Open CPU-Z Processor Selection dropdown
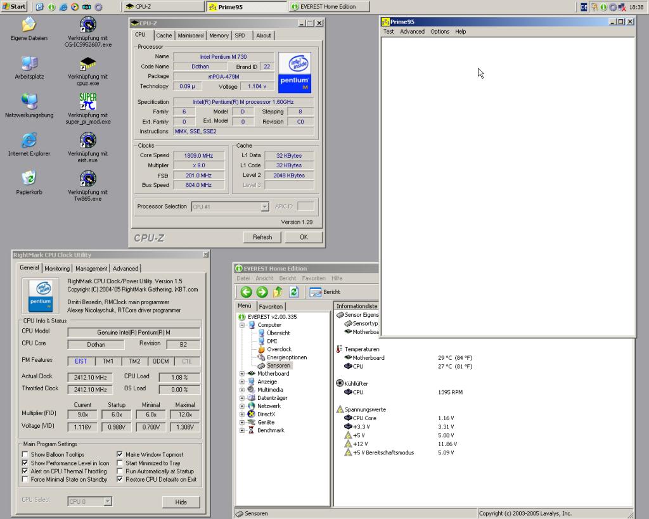 265,207
